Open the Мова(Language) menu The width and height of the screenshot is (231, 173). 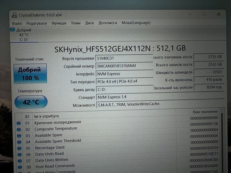pyautogui.click(x=136, y=23)
